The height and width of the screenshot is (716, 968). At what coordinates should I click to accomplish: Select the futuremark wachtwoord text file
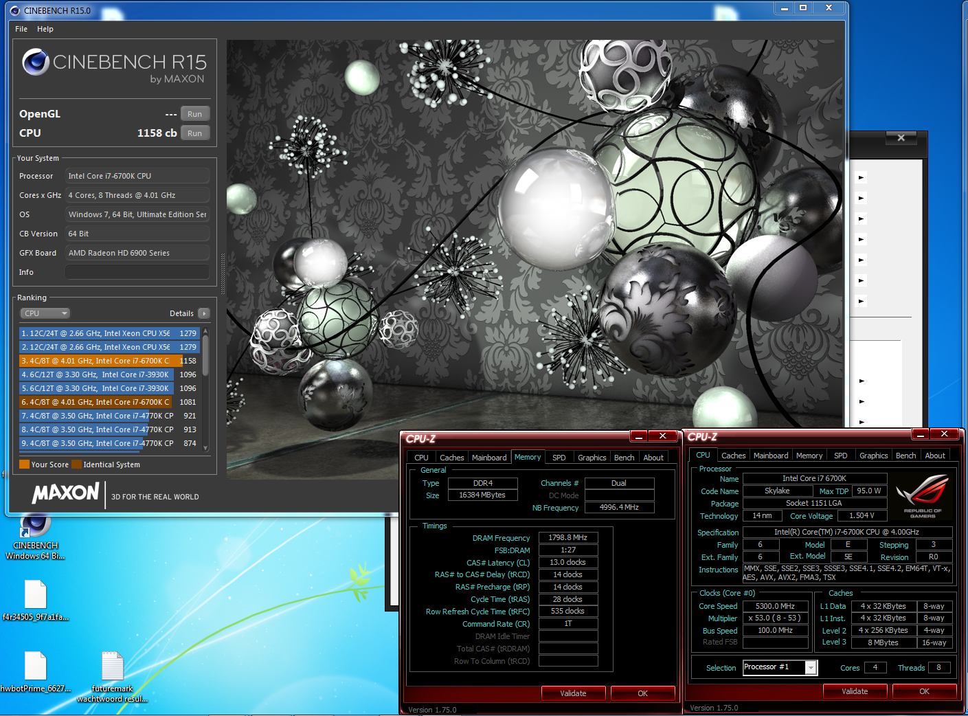112,677
